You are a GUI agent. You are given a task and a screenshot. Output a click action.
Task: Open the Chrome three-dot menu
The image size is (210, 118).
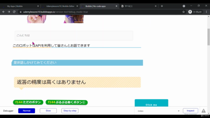[206, 12]
